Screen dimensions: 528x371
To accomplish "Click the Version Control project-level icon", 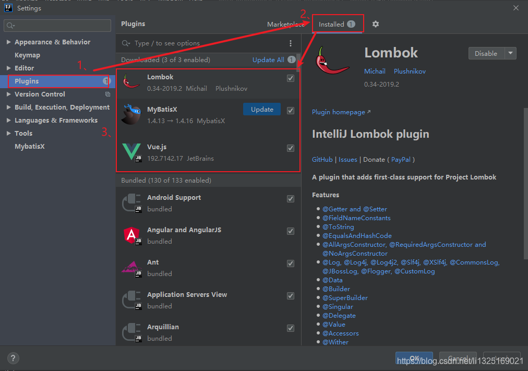I will pyautogui.click(x=108, y=94).
